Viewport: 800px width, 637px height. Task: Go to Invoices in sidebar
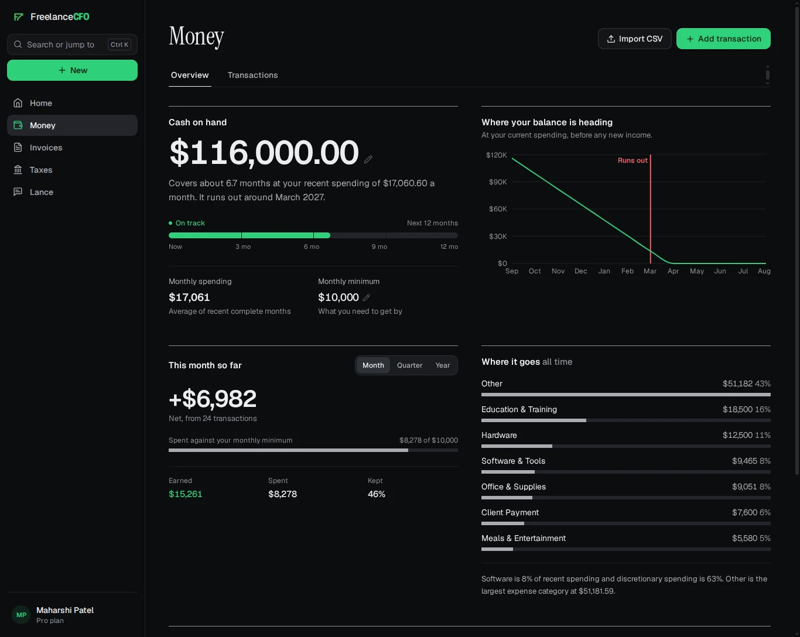[72, 148]
